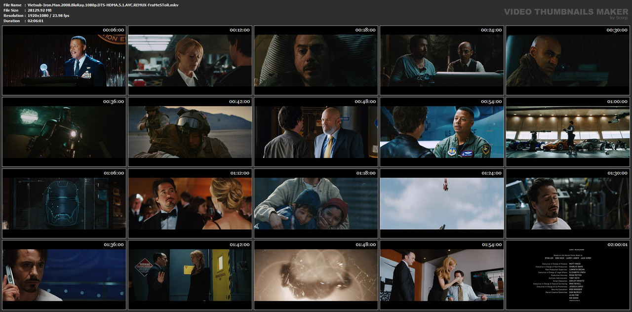Open the thumbnail at 00:06:00

coord(64,60)
